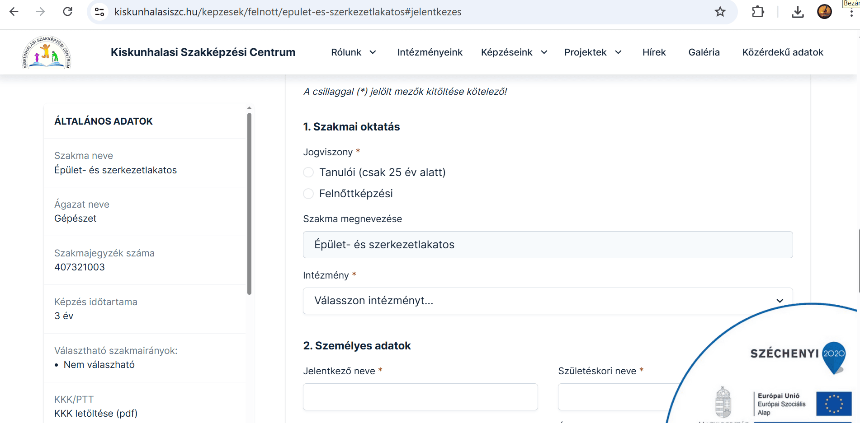Select the Felnőttképzési radio option
This screenshot has height=423, width=860.
click(308, 194)
